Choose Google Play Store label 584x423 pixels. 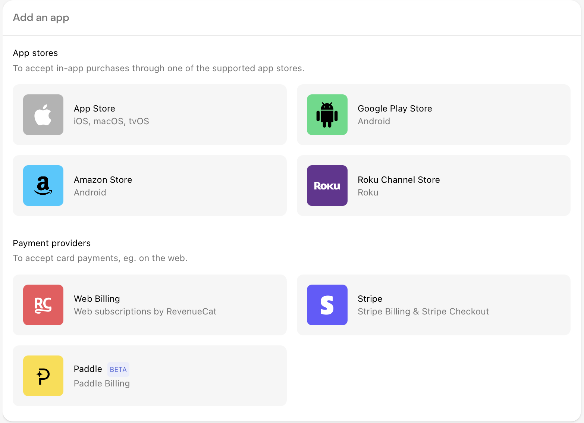(395, 109)
